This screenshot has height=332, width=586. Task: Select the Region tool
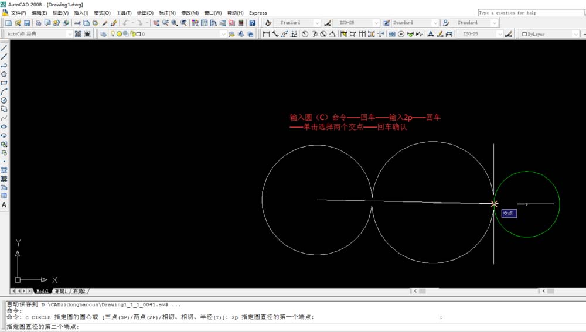[4, 187]
